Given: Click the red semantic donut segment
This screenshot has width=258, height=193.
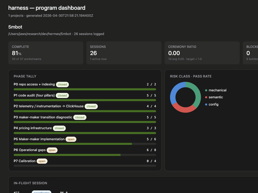Looking at the screenshot, I should pyautogui.click(x=185, y=109).
